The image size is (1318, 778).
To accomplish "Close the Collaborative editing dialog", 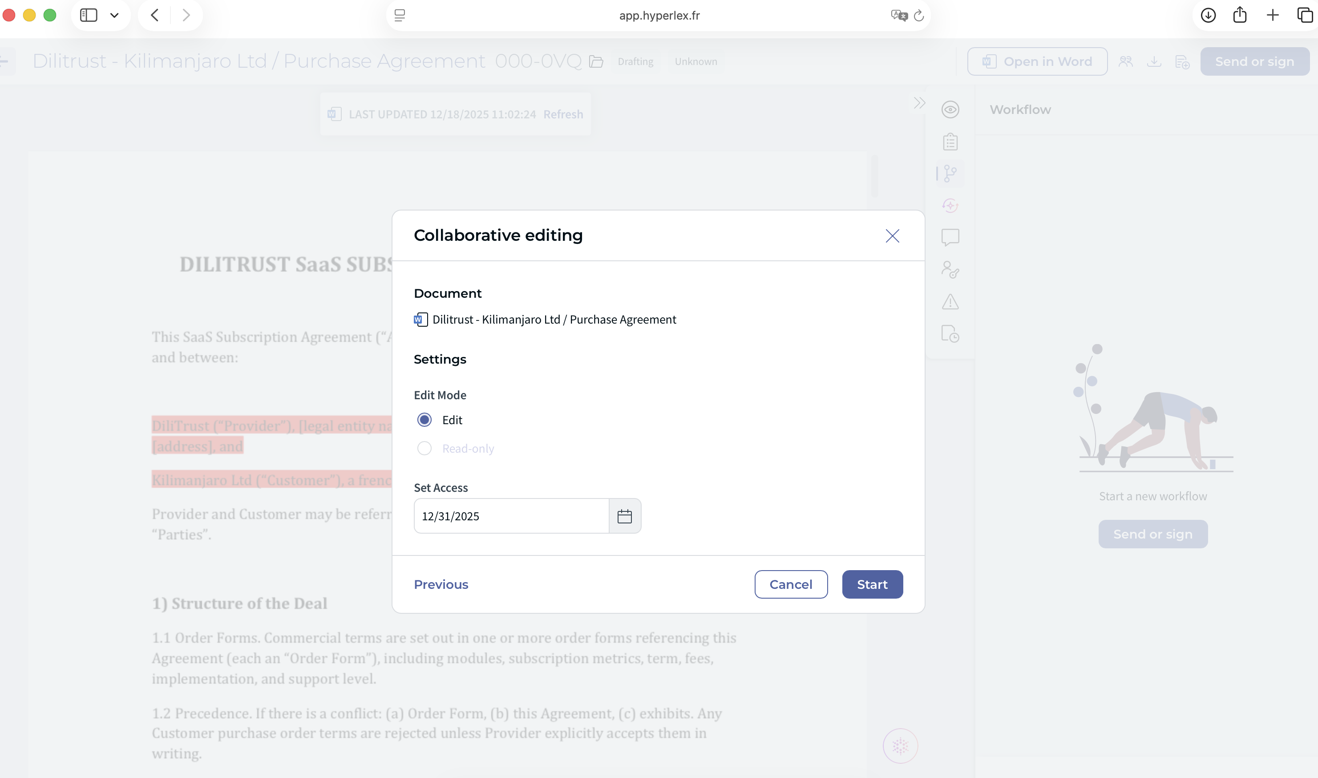I will click(x=892, y=236).
